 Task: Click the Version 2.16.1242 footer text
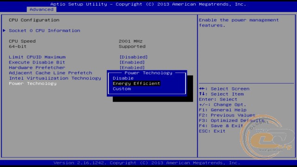(x=147, y=163)
